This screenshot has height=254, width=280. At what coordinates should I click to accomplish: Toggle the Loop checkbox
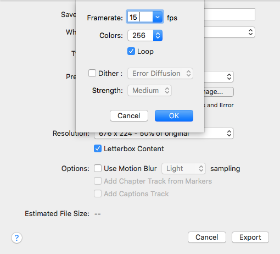click(x=131, y=51)
